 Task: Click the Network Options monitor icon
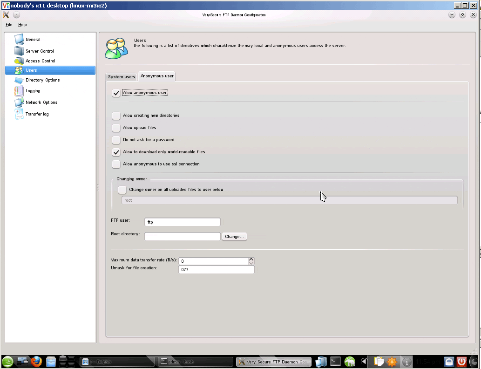coord(19,102)
